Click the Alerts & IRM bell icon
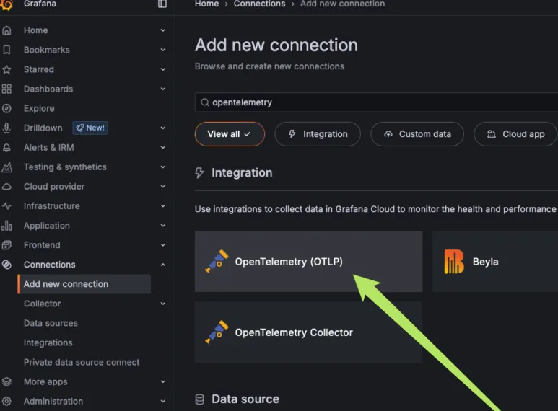The width and height of the screenshot is (558, 411). [x=7, y=147]
